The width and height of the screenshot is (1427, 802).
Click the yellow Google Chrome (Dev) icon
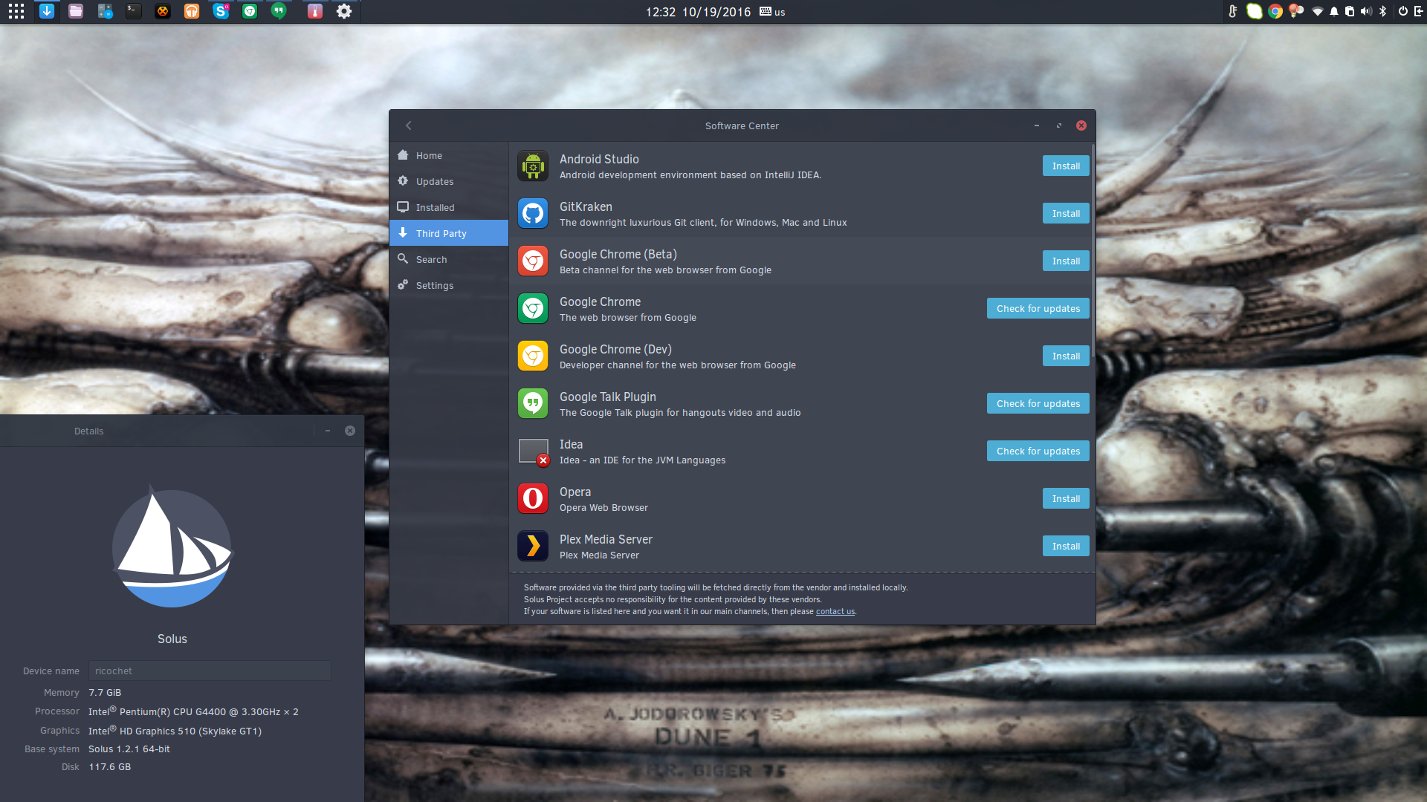click(533, 356)
